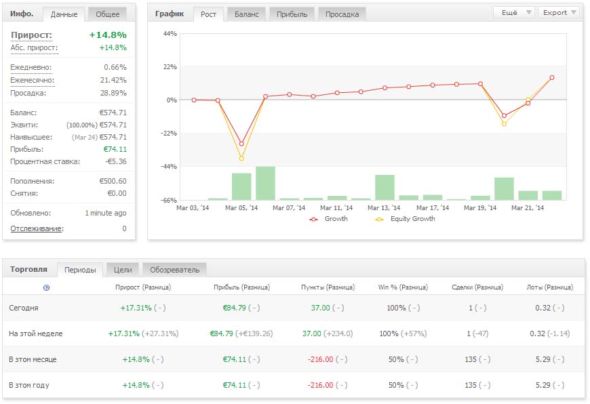The height and width of the screenshot is (404, 590).
Task: Switch to the Общее info tab
Action: [x=107, y=14]
